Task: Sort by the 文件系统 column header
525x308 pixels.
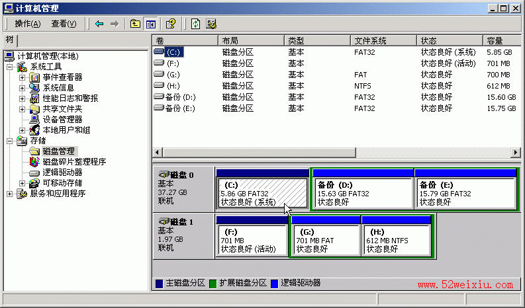Action: click(x=384, y=40)
